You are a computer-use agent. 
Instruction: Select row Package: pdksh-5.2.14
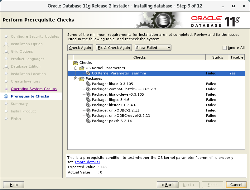tap(156, 121)
